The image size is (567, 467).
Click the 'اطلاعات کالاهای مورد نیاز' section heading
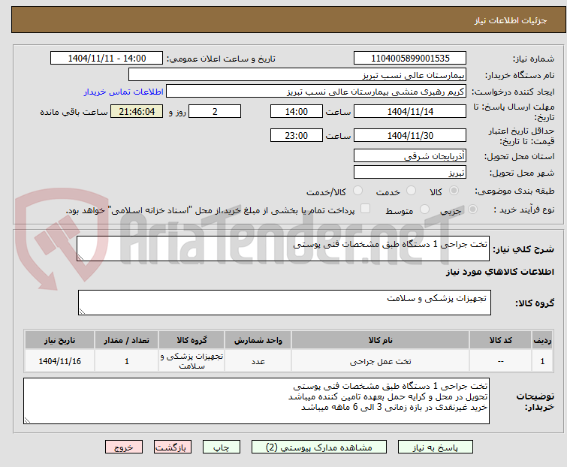499,272
